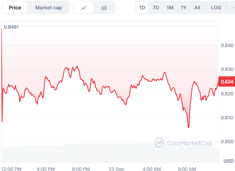Select the Market cap tab
Screen dimensions: 235x171
coord(48,8)
